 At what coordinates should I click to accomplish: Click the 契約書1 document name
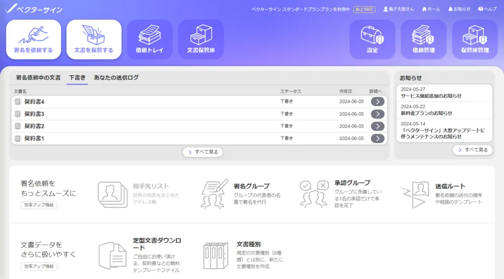click(x=34, y=138)
